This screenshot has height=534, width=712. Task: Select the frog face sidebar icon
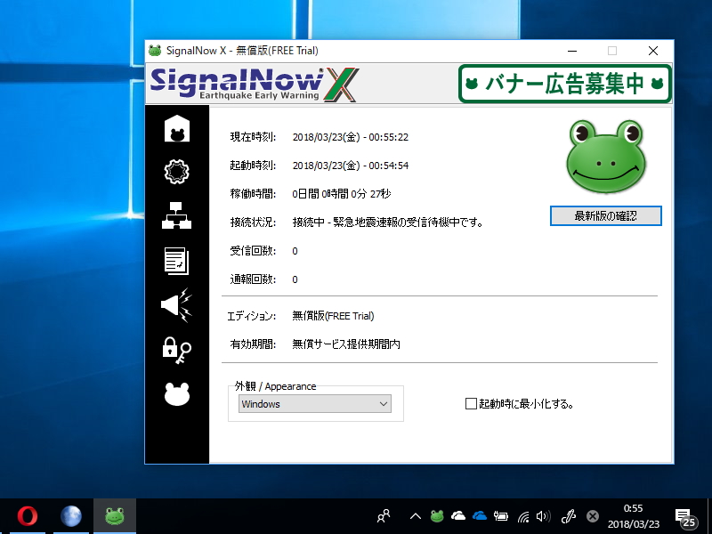[175, 395]
